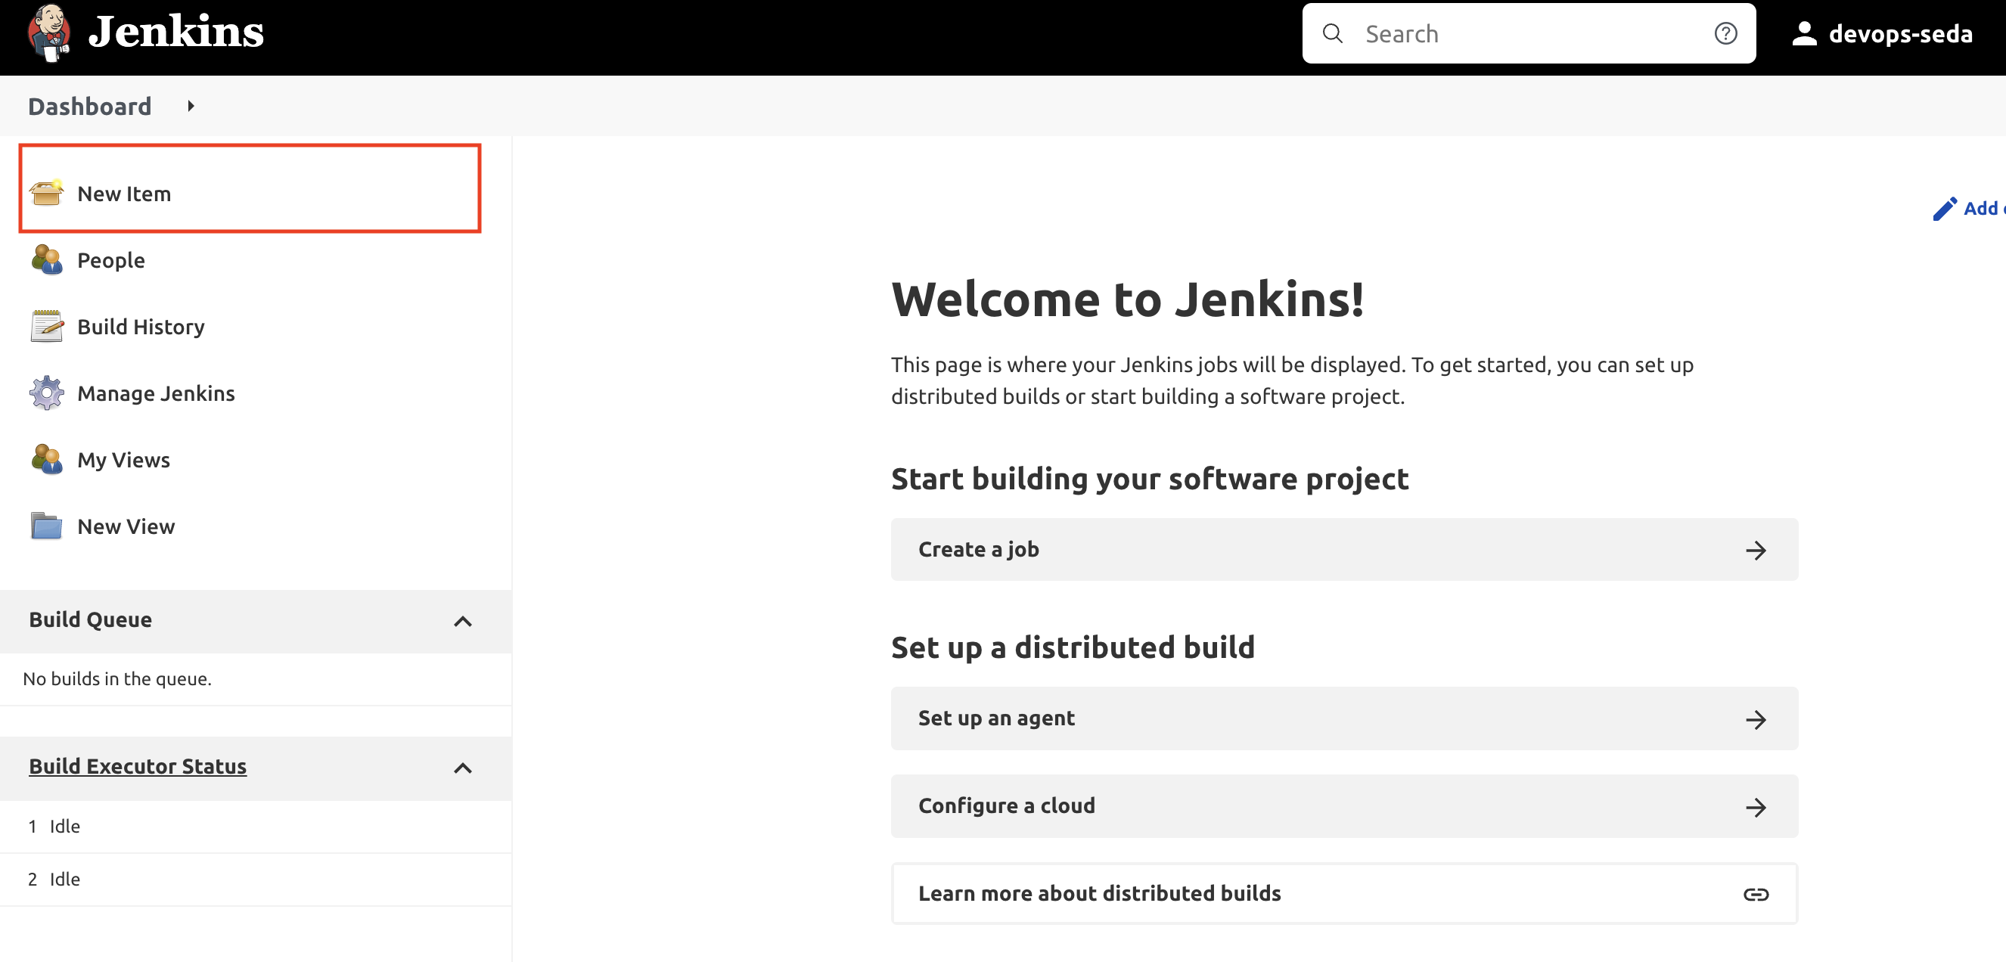The width and height of the screenshot is (2006, 962).
Task: Click the Build History notepad icon
Action: coord(47,326)
